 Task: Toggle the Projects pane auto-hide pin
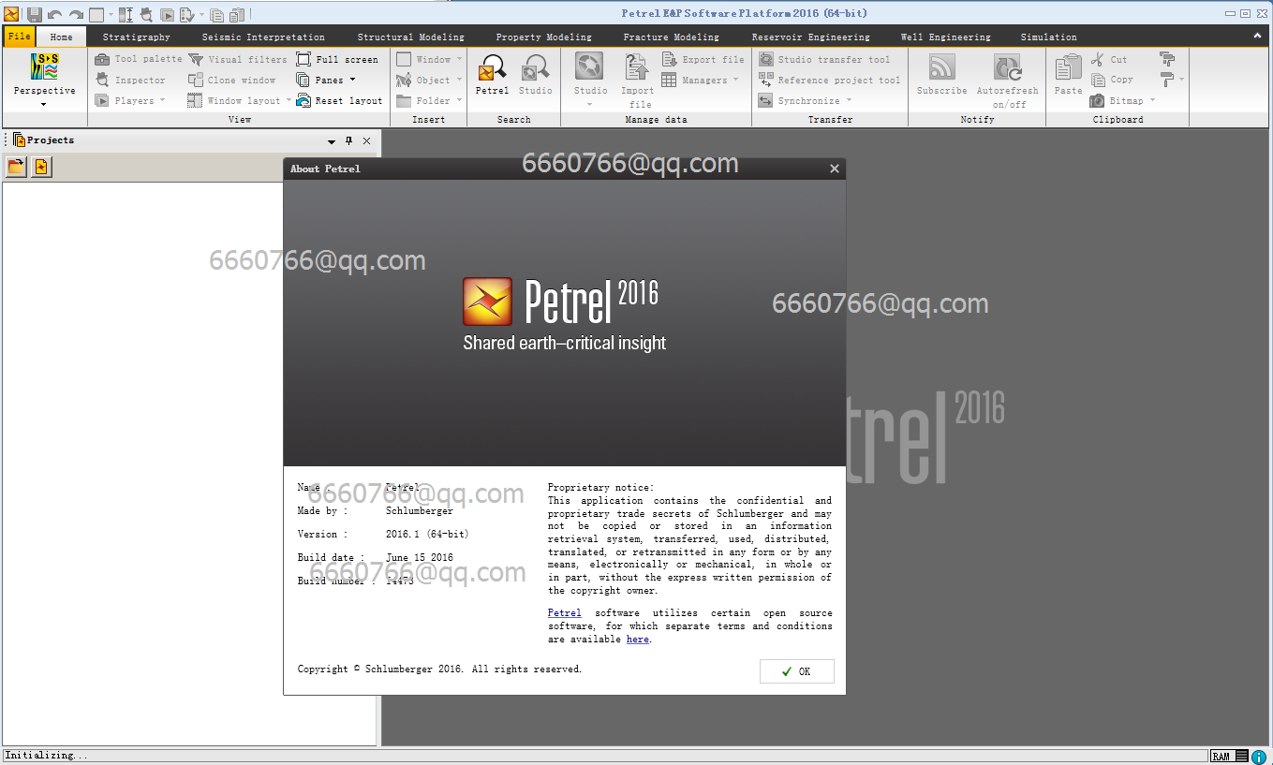tap(348, 140)
